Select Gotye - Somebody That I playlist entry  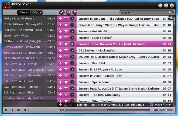point(30,98)
